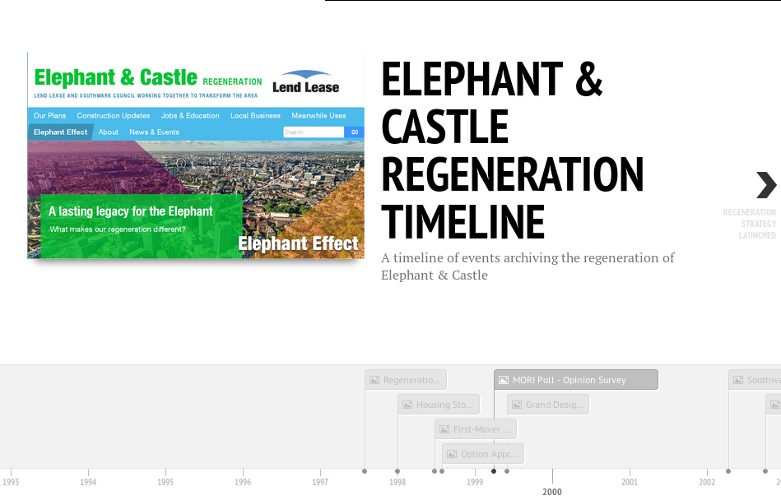781x500 pixels.
Task: Click the 1993 year label on the time axis
Action: (x=11, y=482)
